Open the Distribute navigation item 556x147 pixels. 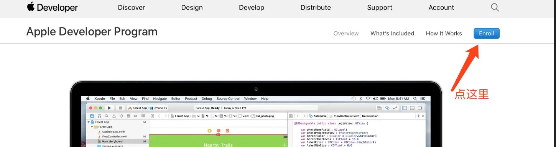tap(316, 7)
